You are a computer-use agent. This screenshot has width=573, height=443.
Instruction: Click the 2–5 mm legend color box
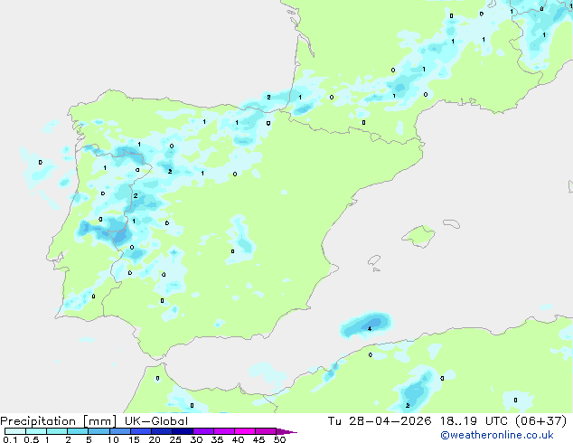coord(78,431)
